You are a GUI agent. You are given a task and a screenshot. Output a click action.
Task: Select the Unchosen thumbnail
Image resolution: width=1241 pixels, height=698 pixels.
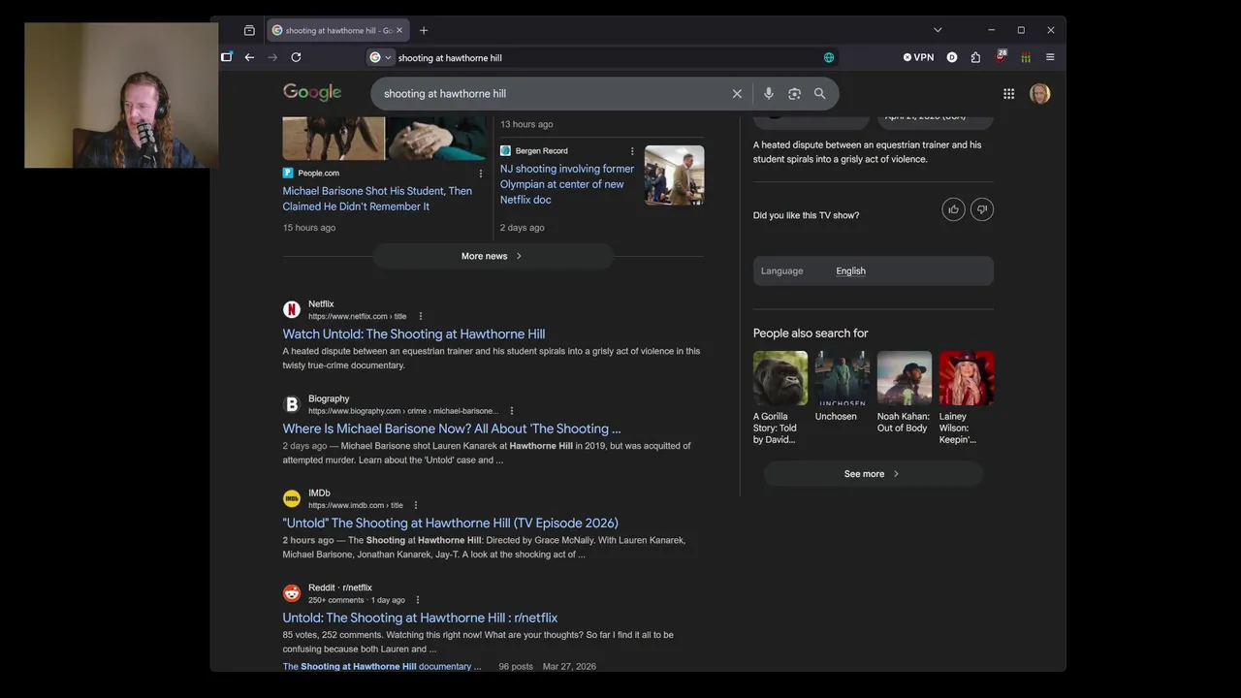point(843,378)
